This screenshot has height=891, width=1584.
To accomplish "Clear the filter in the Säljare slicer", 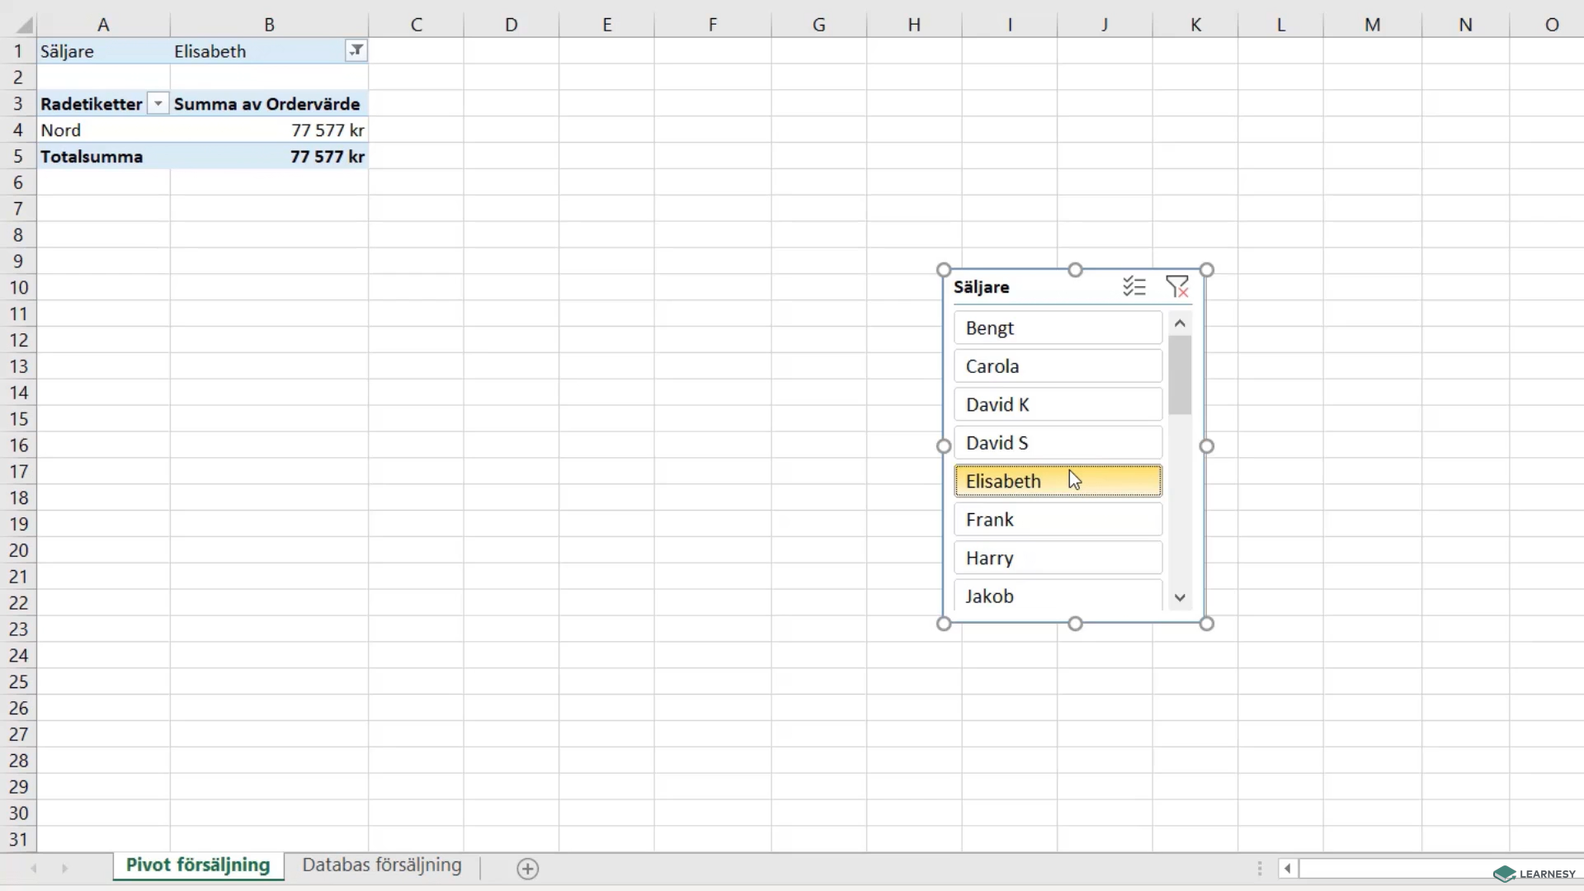I will coord(1177,287).
